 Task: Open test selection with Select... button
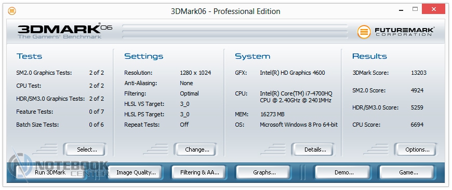click(x=85, y=150)
